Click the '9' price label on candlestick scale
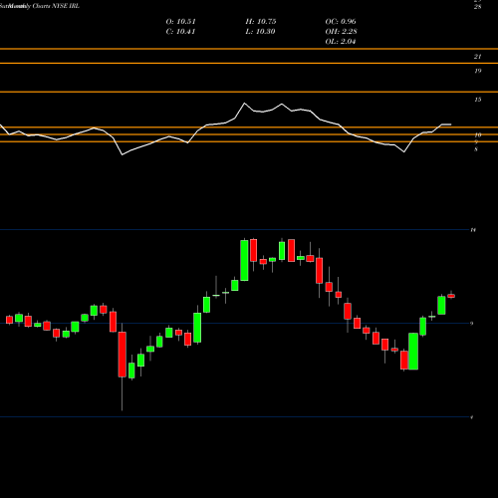 point(472,324)
